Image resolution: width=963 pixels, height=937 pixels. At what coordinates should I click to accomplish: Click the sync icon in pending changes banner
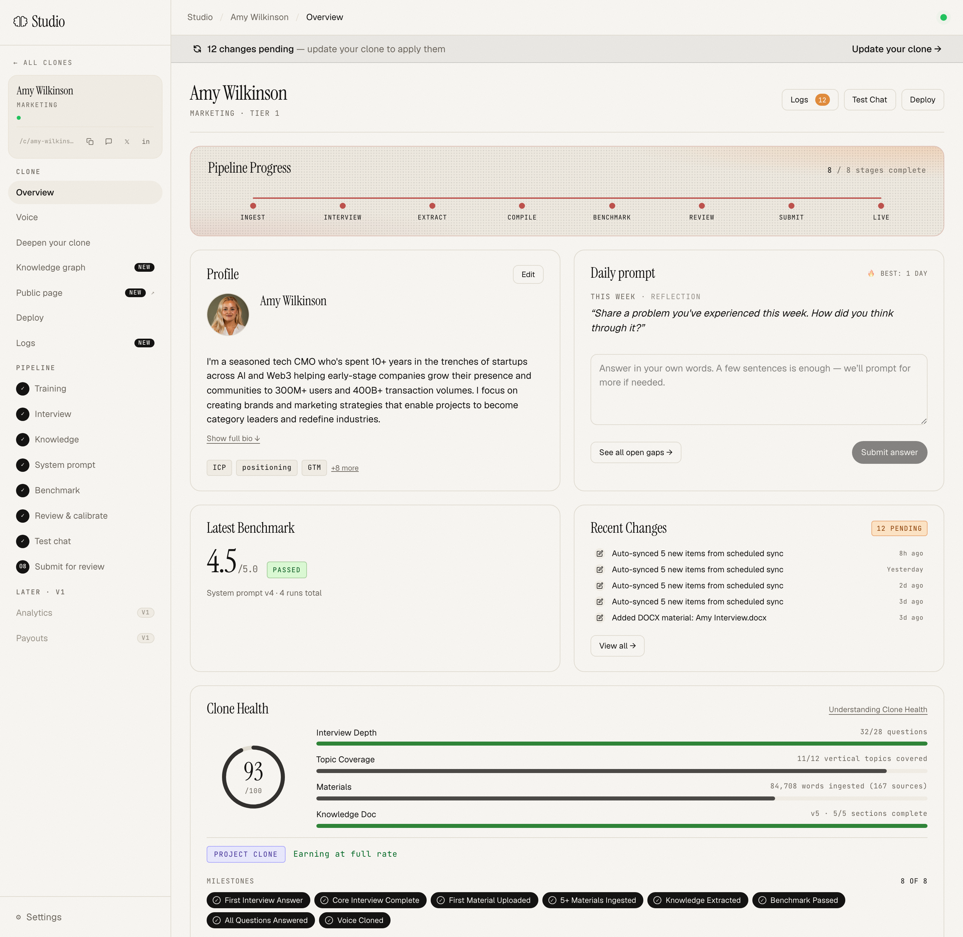(x=197, y=49)
